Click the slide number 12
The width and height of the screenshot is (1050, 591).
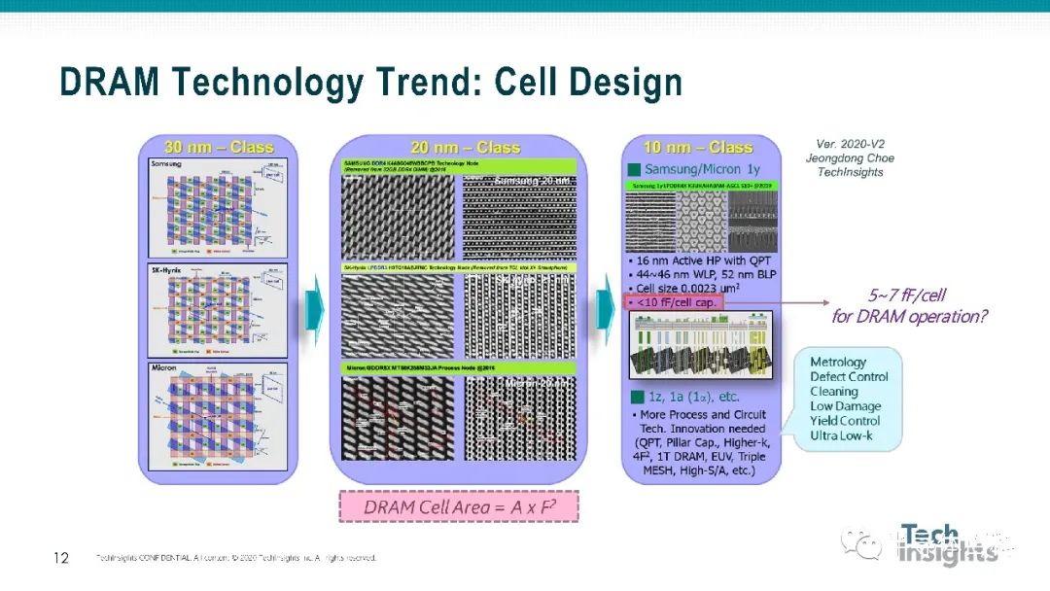click(61, 558)
